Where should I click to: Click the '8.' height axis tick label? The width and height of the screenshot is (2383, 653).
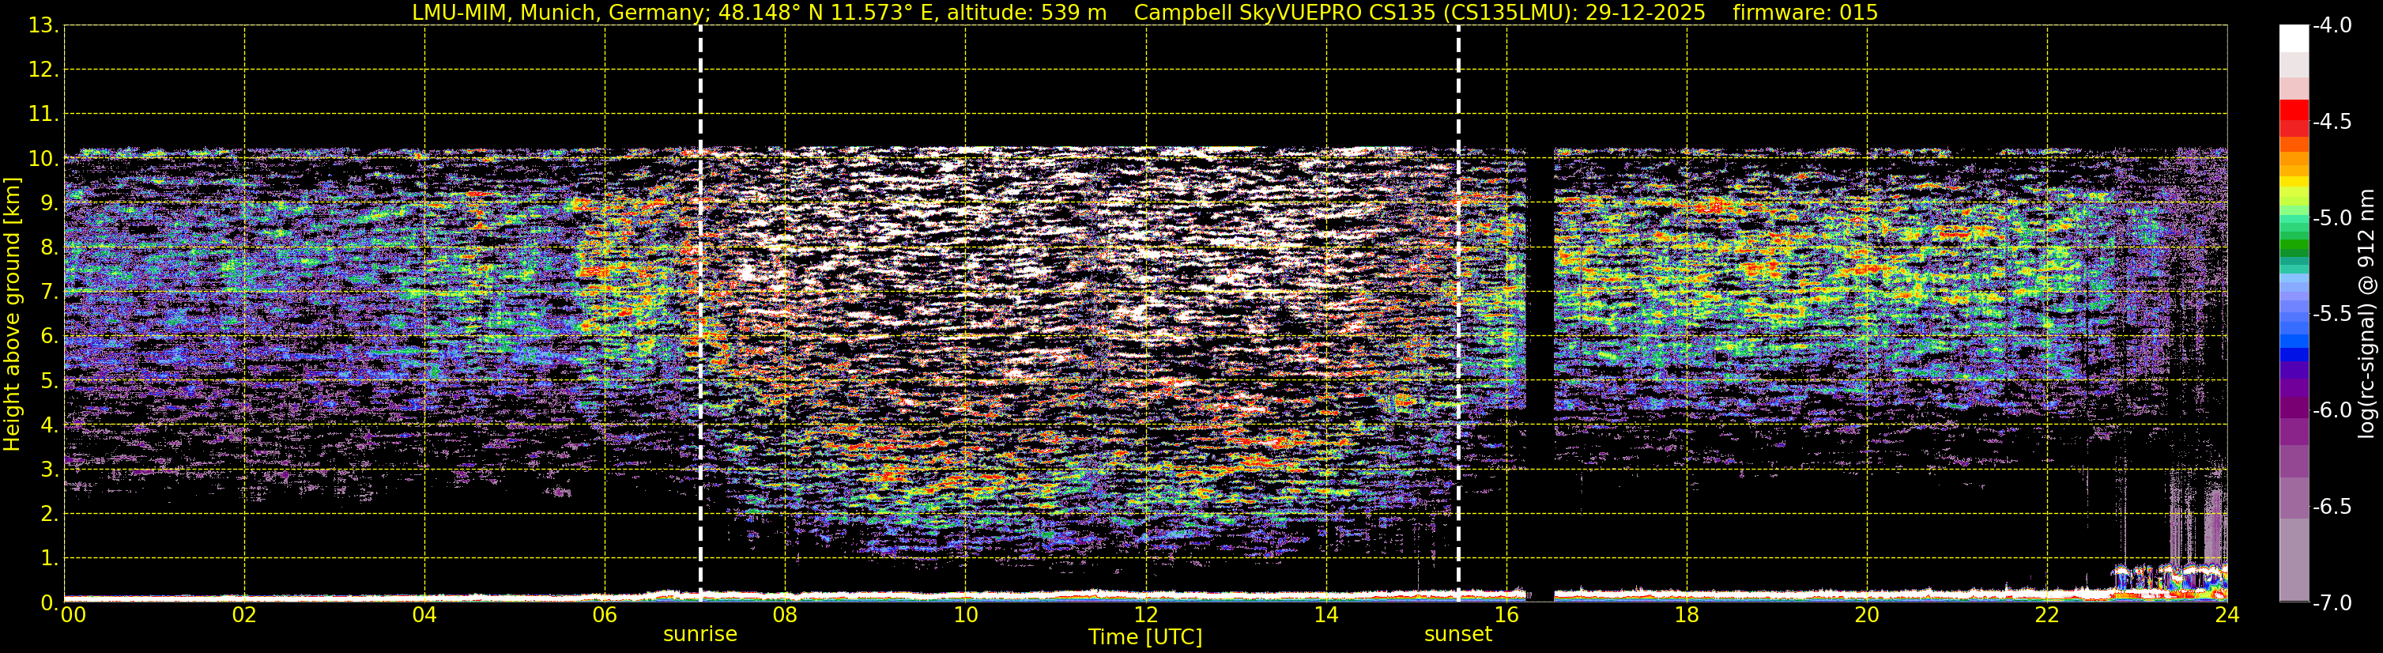[50, 248]
